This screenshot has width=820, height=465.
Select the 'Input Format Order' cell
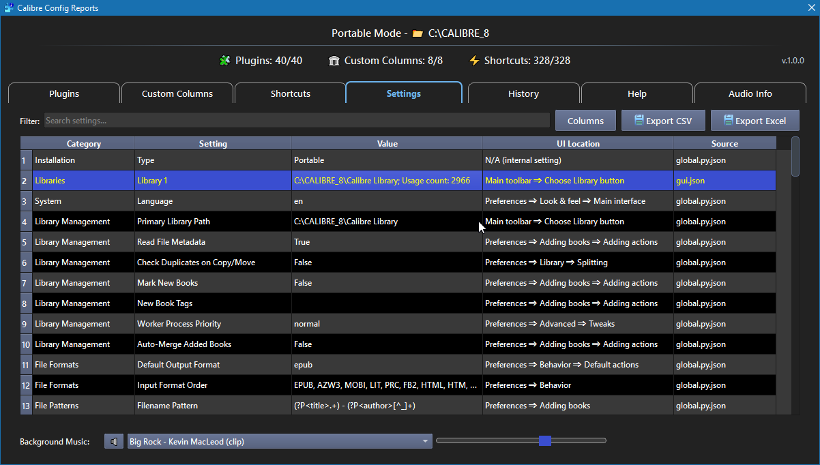(213, 385)
